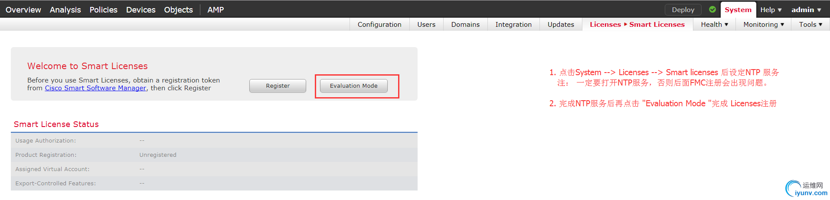
Task: Open the Cisco Smart Software Manager link
Action: point(95,88)
